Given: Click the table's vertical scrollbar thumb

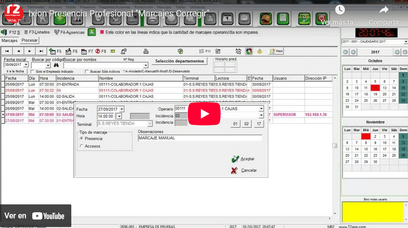Looking at the screenshot, I should [x=335, y=146].
